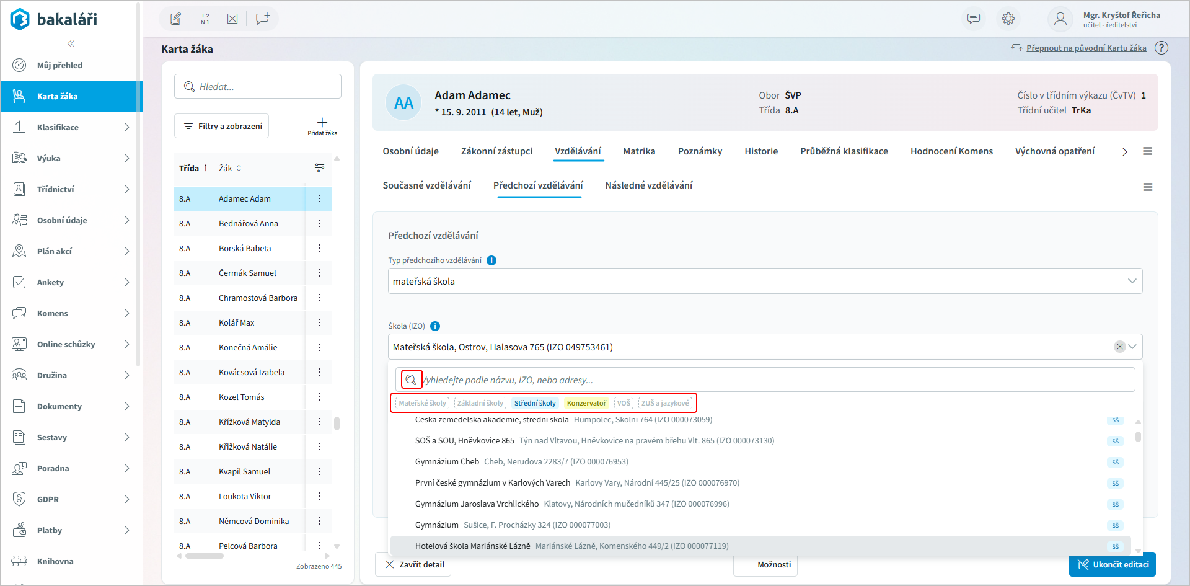Image resolution: width=1190 pixels, height=586 pixels.
Task: Toggle the Konzervatoř filter chip
Action: [586, 403]
